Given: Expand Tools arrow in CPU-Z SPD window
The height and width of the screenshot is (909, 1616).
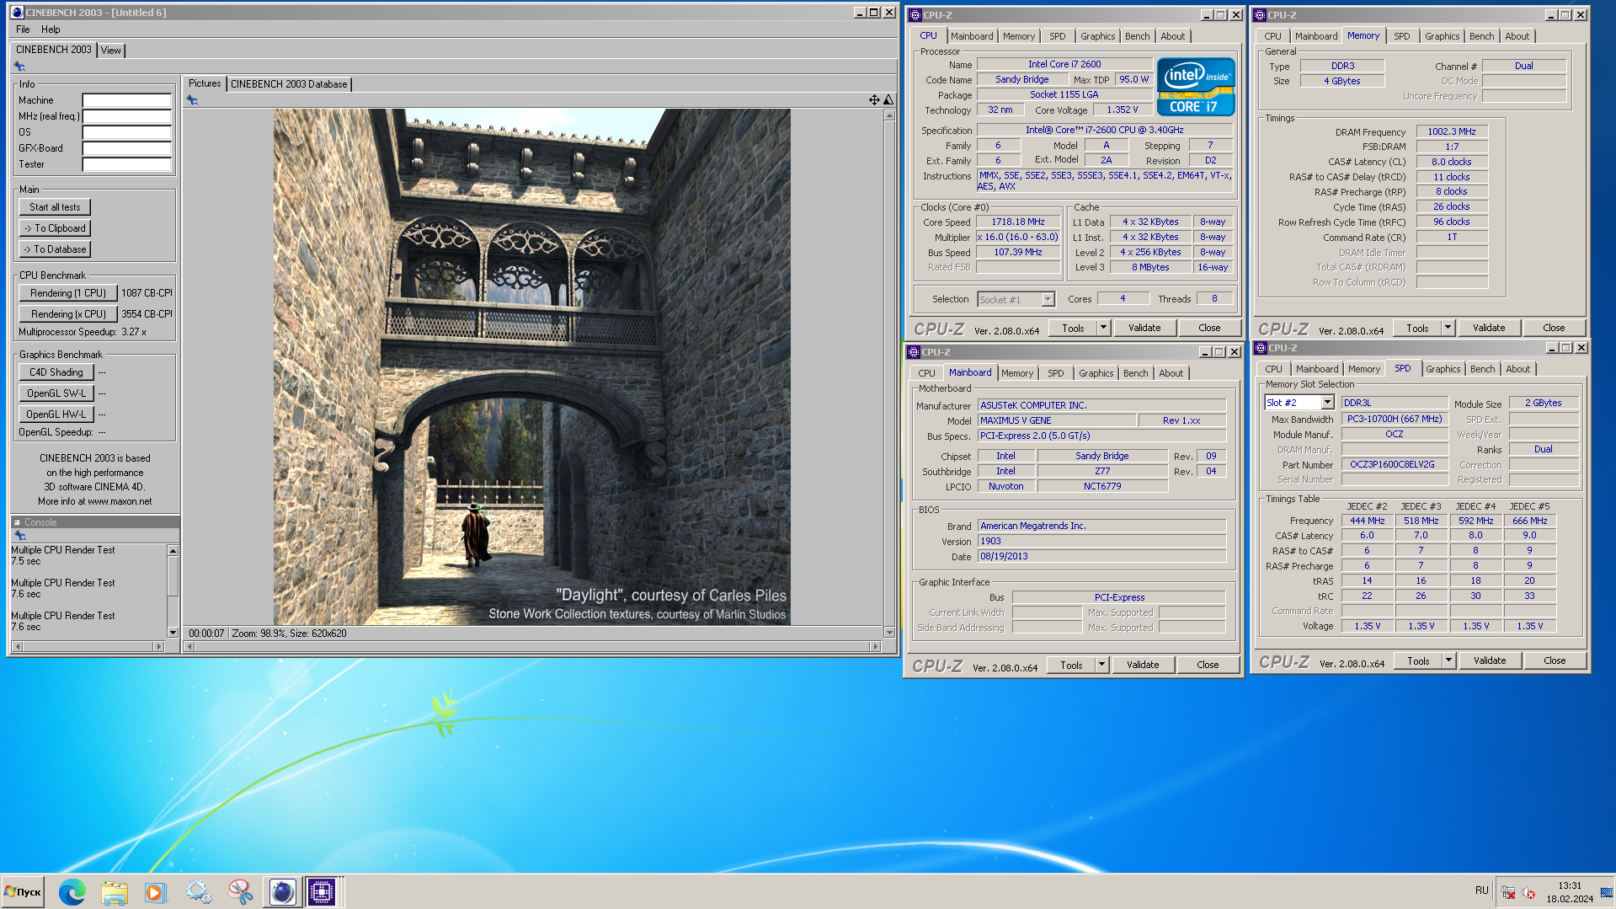Looking at the screenshot, I should click(1448, 660).
